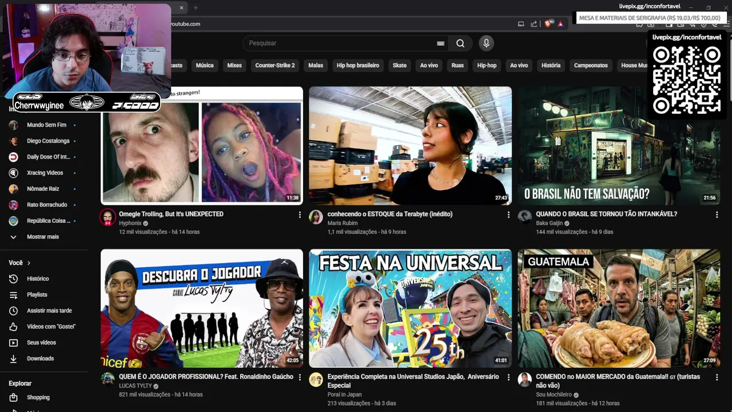The image size is (732, 412).
Task: Click the share page icon in the address bar
Action: point(534,24)
